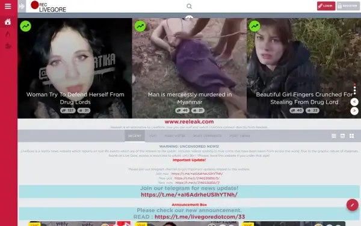361x226 pixels.
Task: Open the 'New poll' telegram link
Action: [197, 178]
